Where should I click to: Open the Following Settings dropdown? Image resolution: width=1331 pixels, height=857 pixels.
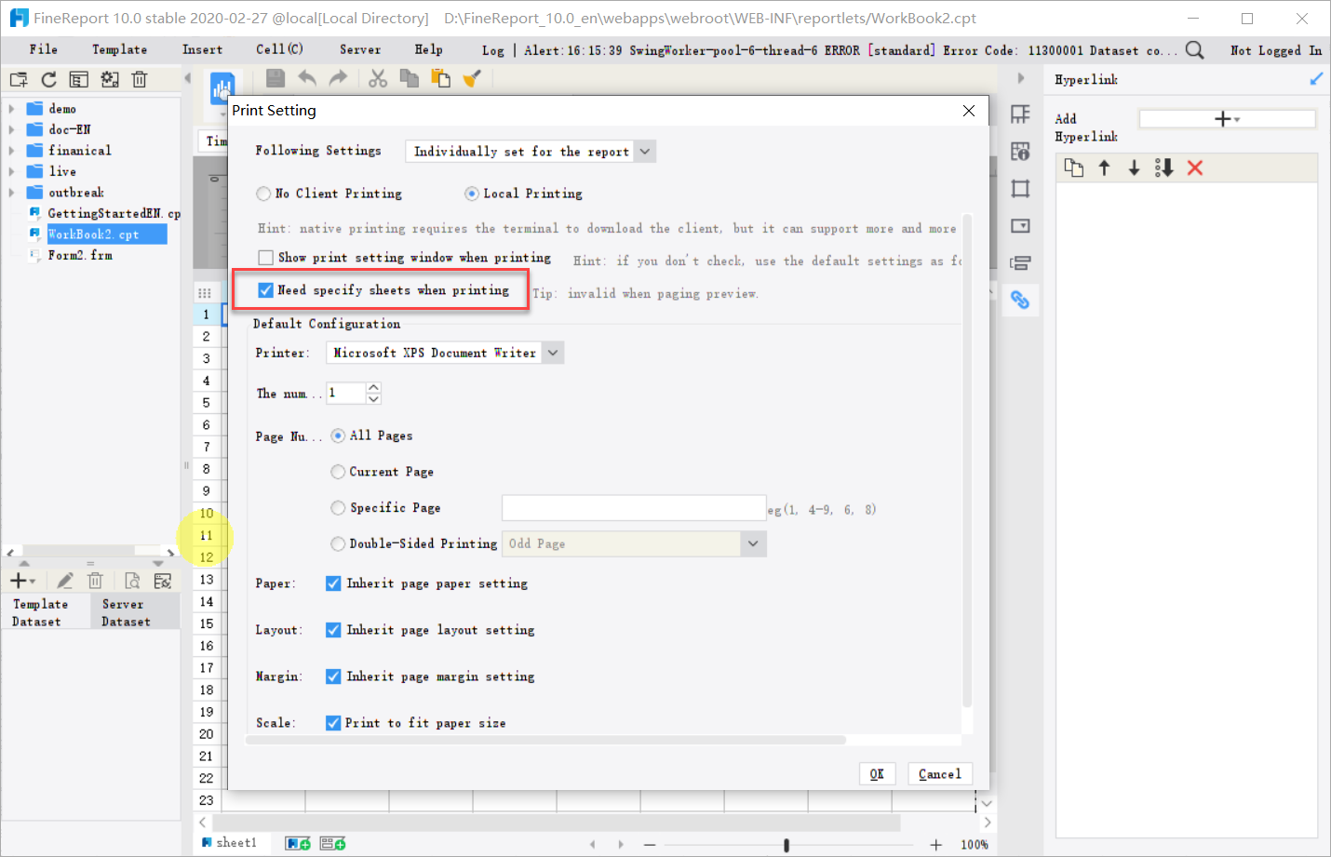[531, 151]
